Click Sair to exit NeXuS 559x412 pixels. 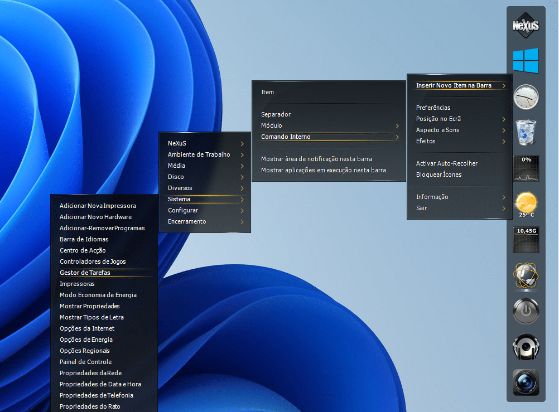(421, 208)
